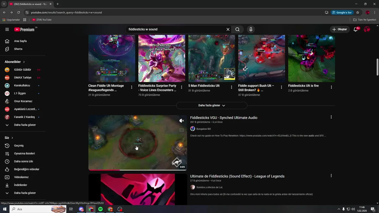Open Ultimate de Fiddlesticks video thumbnail
This screenshot has height=213, width=379.
click(138, 189)
